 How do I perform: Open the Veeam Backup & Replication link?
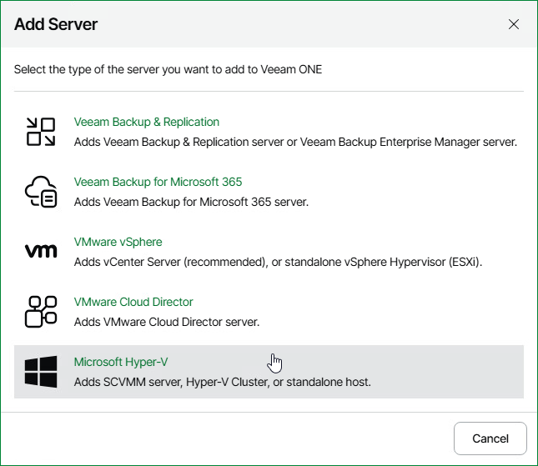tap(147, 122)
